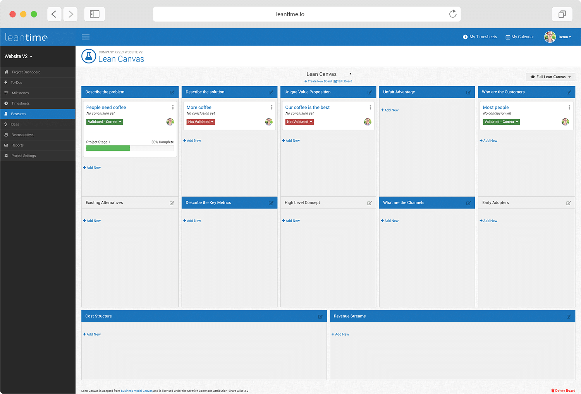Open options menu on People need coffee card
The height and width of the screenshot is (394, 581).
pos(173,107)
